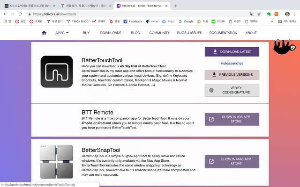Open the 마산Y bookmark
This screenshot has height=187, width=300.
235,22
